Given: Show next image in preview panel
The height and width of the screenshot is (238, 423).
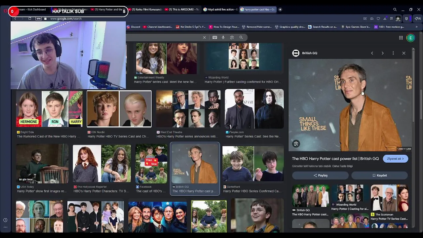Looking at the screenshot, I should coord(383,53).
